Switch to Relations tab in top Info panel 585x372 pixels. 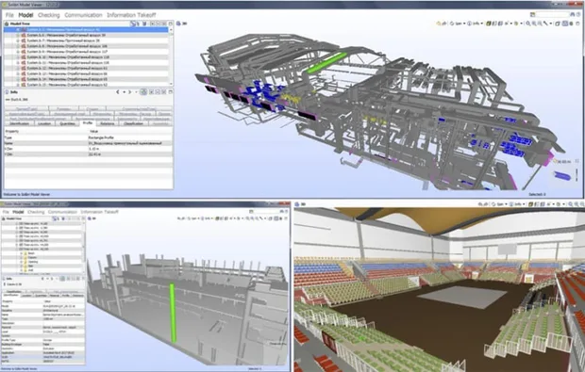108,123
